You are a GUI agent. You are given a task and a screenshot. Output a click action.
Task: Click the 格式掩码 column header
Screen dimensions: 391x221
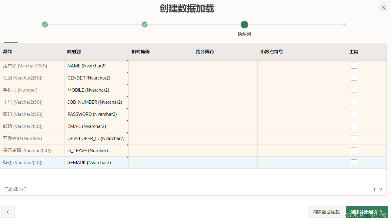click(x=161, y=52)
